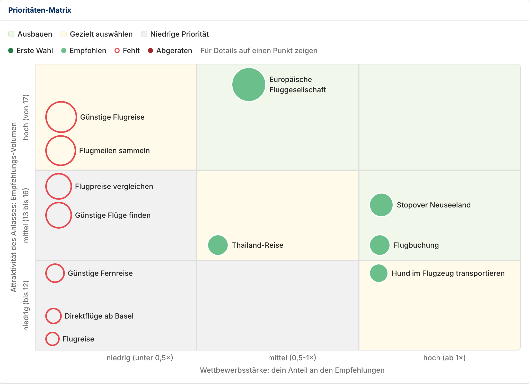
Task: Click the 'hoch (ab 1×)' axis label
Action: tap(444, 358)
